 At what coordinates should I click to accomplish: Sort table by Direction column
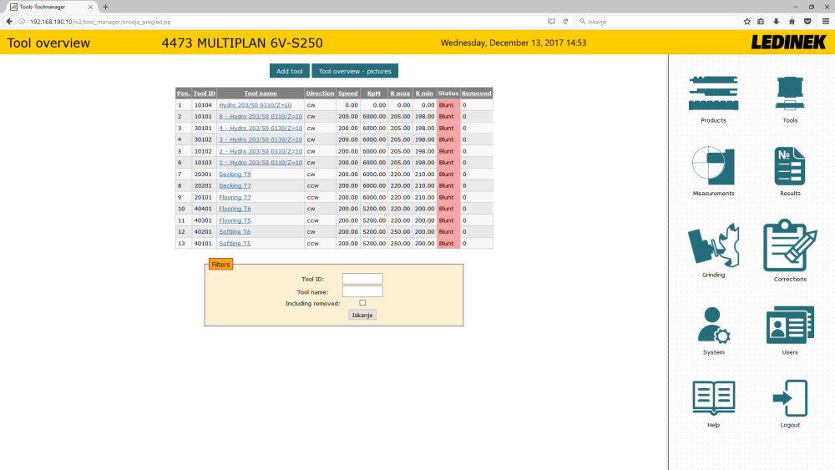click(x=320, y=93)
